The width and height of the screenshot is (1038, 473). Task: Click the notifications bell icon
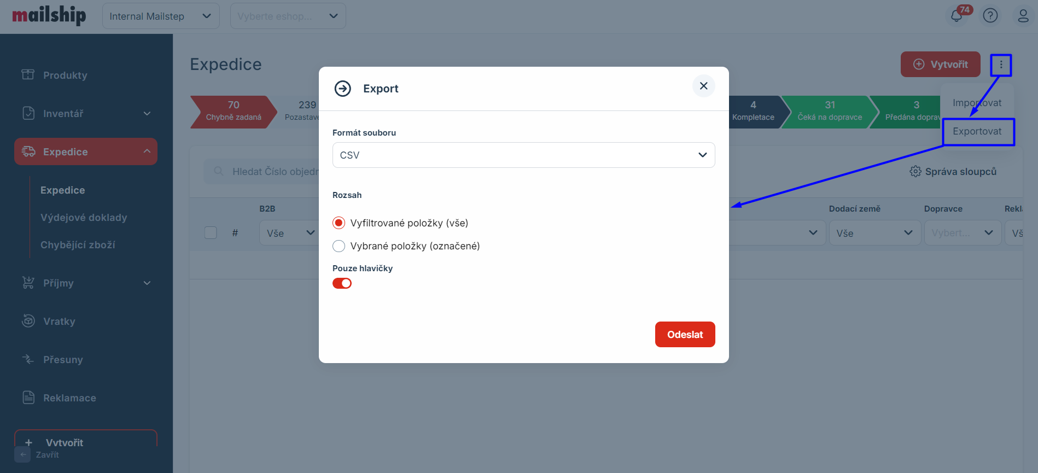coord(957,16)
